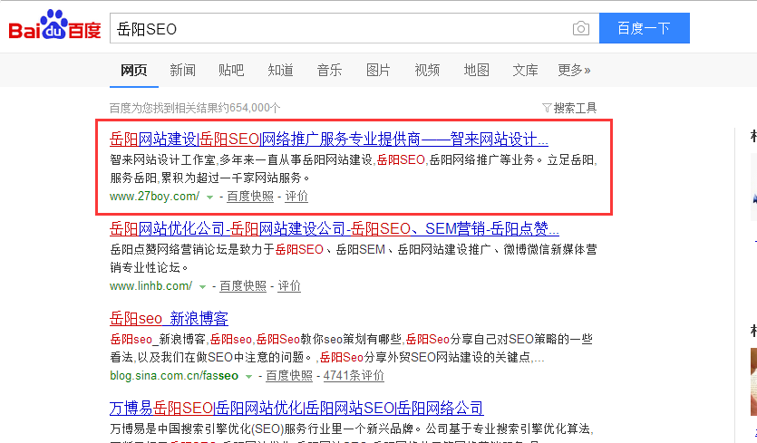The width and height of the screenshot is (757, 443).
Task: Click the www.27boy.com/ URL text
Action: click(x=154, y=197)
